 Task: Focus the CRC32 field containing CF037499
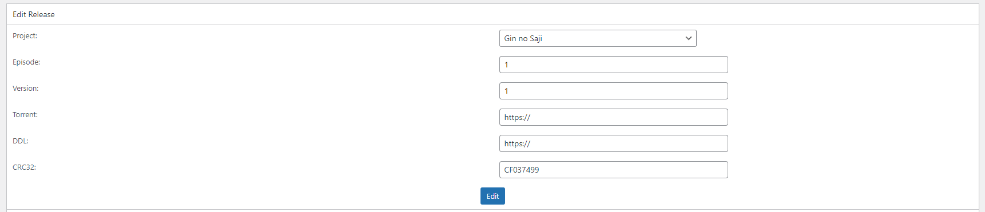click(613, 170)
